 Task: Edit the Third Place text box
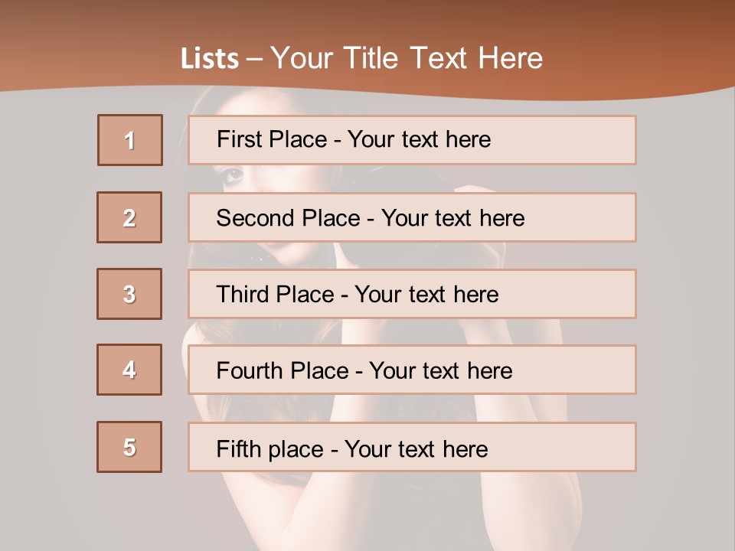(x=412, y=294)
